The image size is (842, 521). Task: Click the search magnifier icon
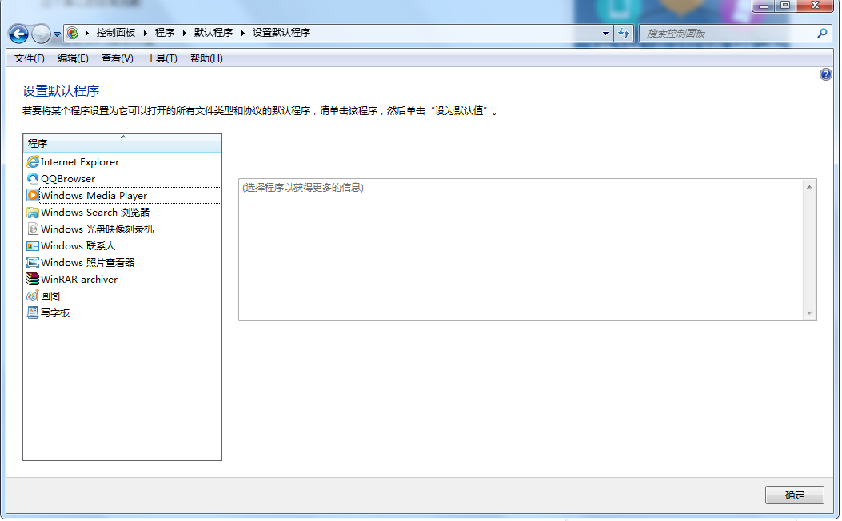point(821,34)
